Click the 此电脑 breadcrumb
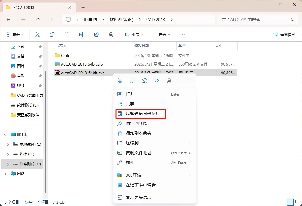 point(91,20)
